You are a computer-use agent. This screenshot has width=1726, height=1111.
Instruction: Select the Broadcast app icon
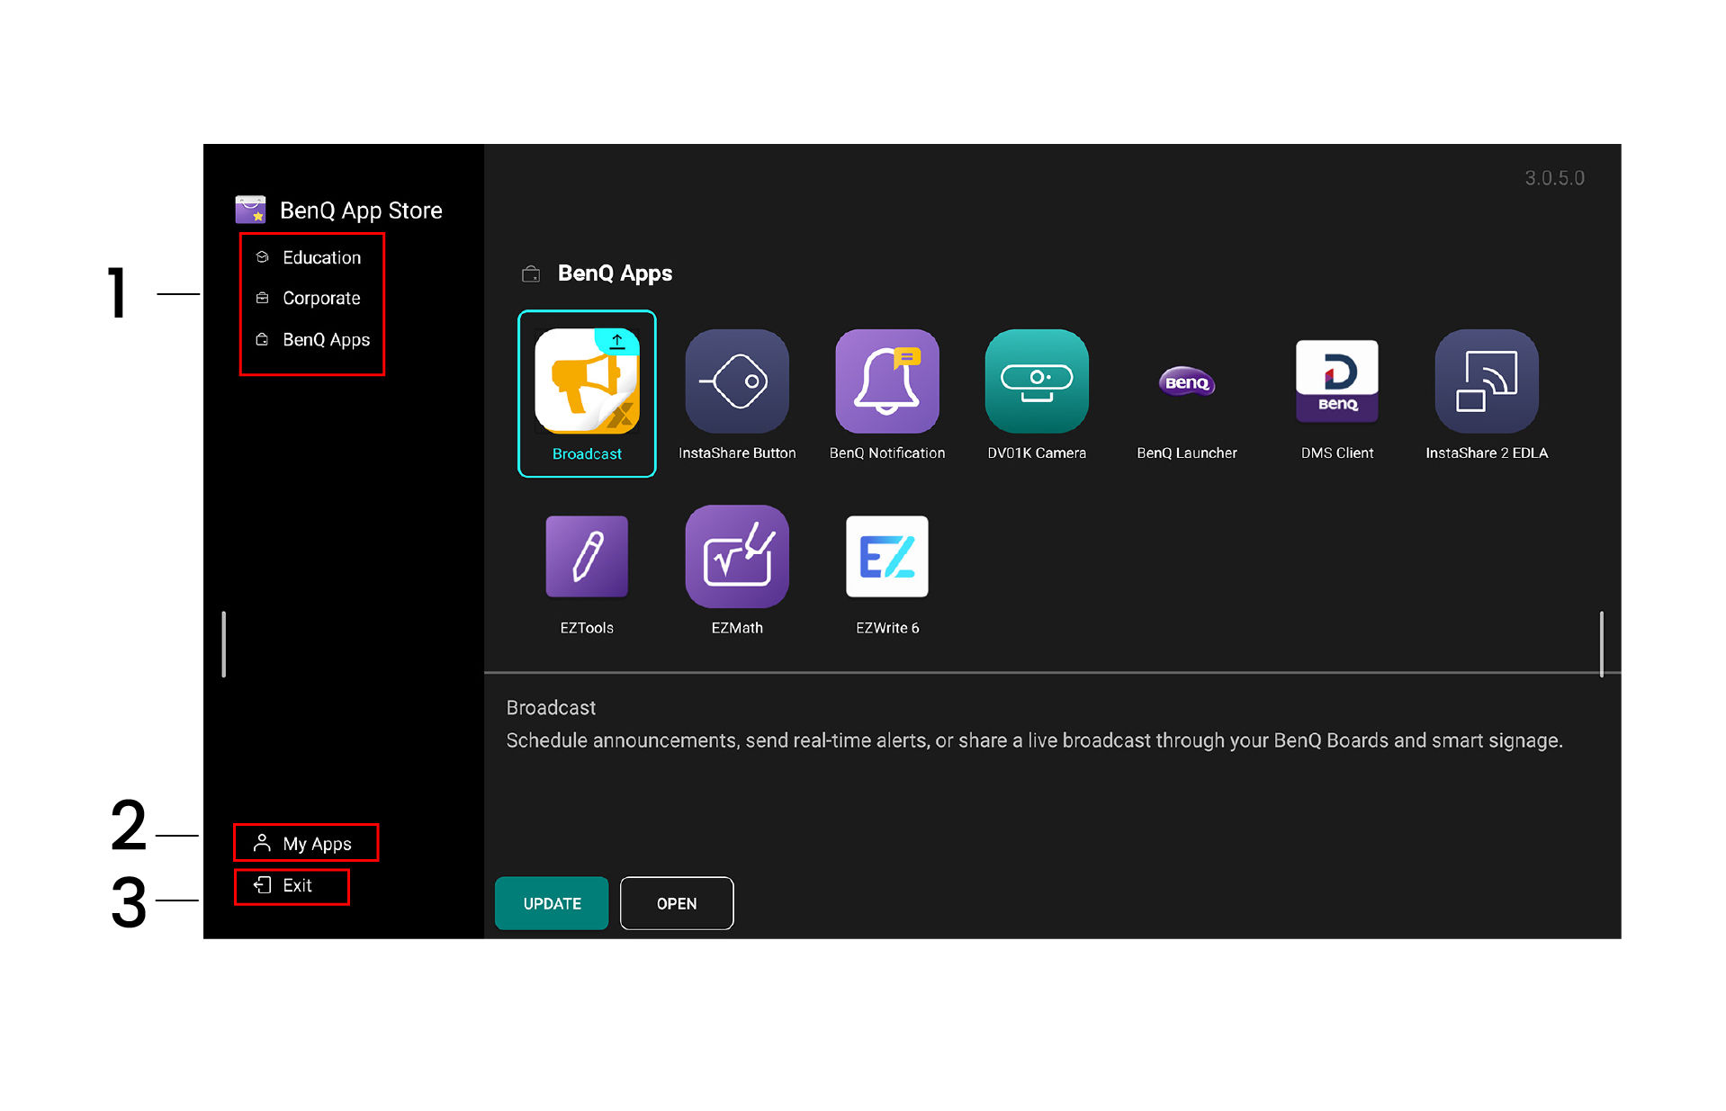click(587, 381)
